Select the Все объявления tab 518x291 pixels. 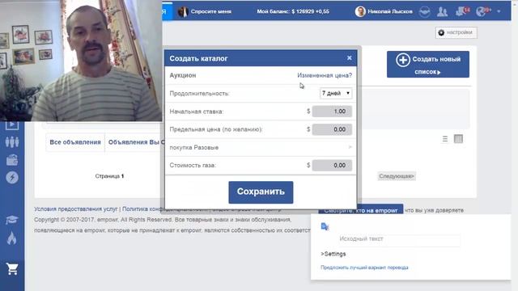click(75, 142)
